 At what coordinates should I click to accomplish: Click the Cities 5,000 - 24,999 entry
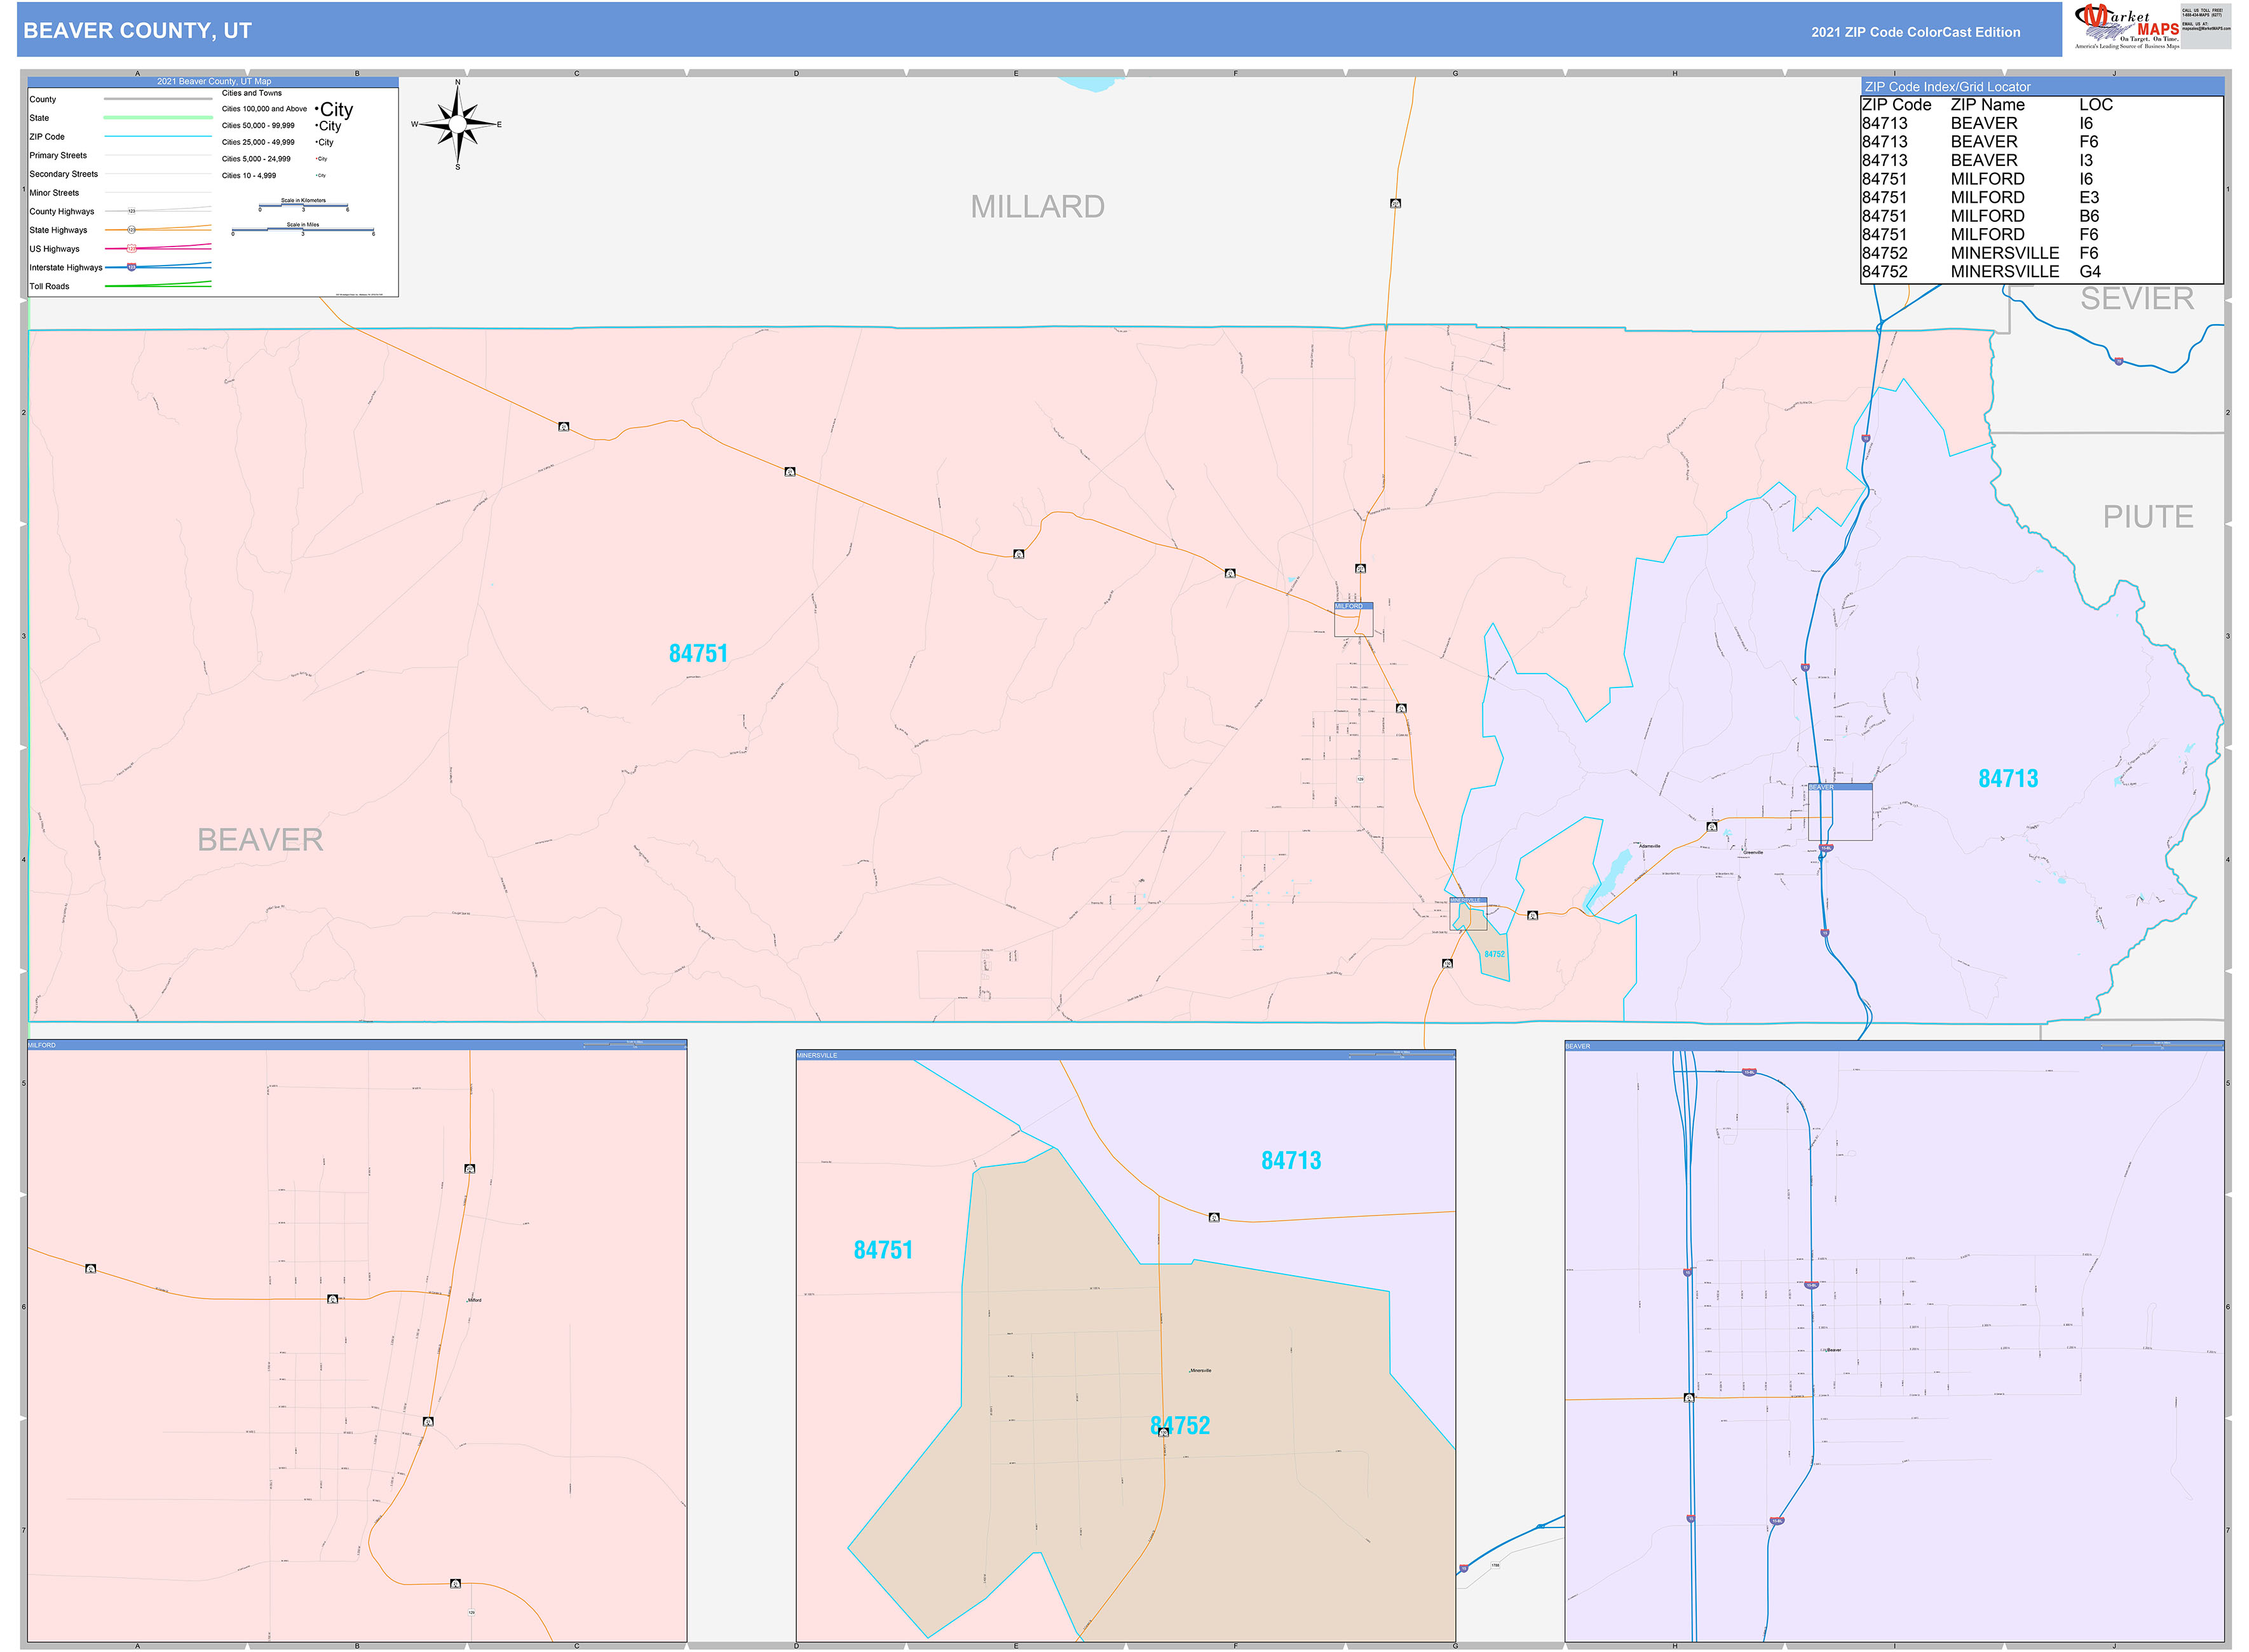(x=256, y=159)
